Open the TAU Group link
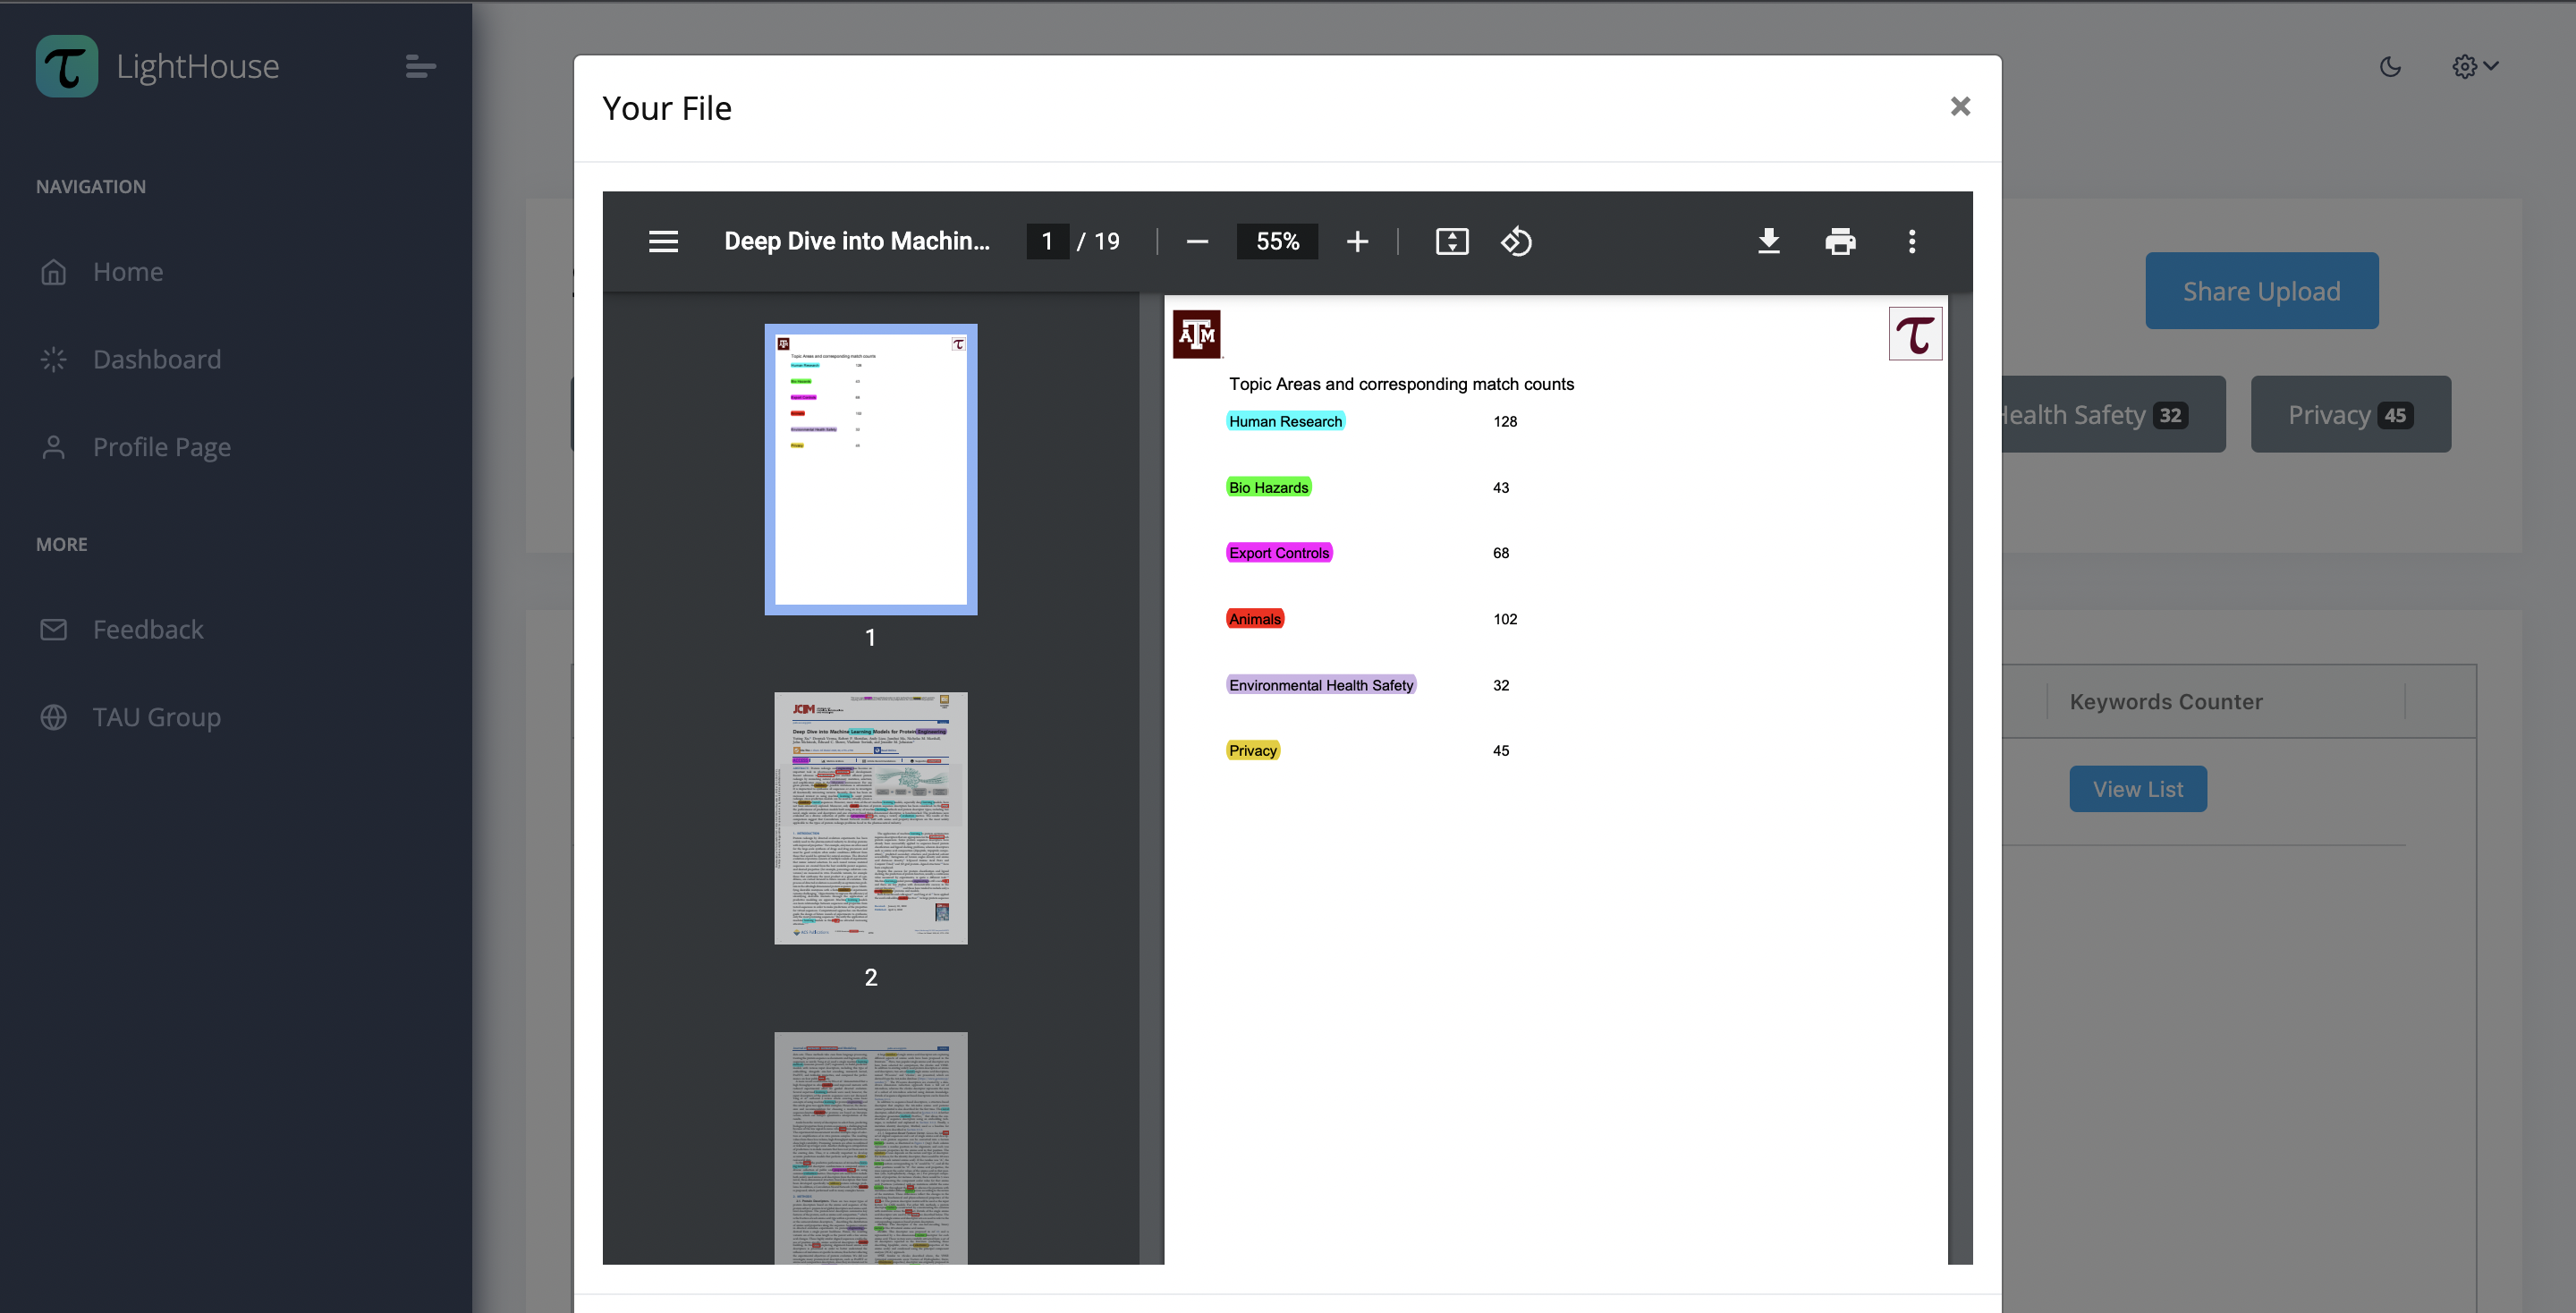This screenshot has width=2576, height=1313. (157, 718)
